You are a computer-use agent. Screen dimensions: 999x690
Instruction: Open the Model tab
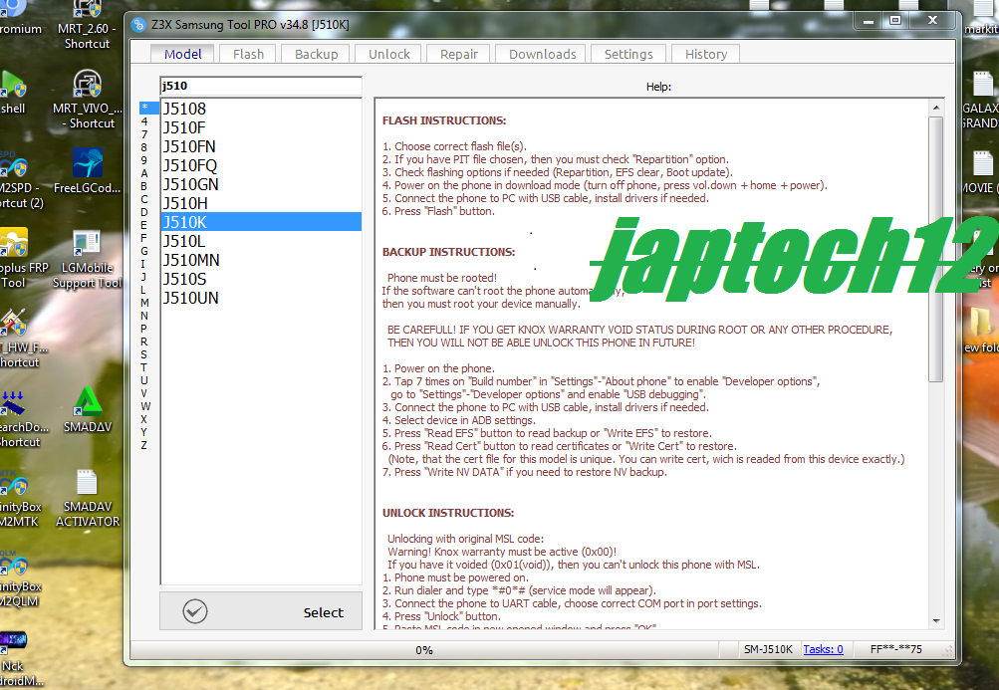pyautogui.click(x=183, y=54)
